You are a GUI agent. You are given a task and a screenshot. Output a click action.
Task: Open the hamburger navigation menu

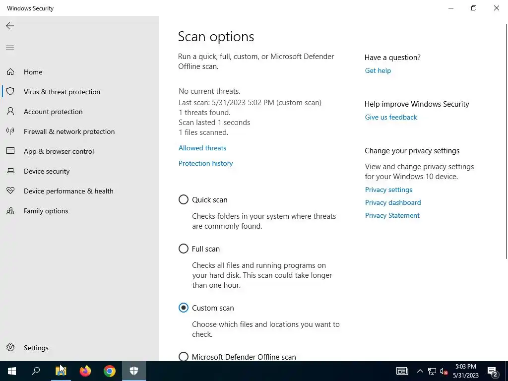[10, 48]
